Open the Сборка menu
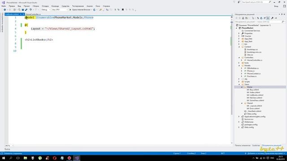 pyautogui.click(x=36, y=6)
